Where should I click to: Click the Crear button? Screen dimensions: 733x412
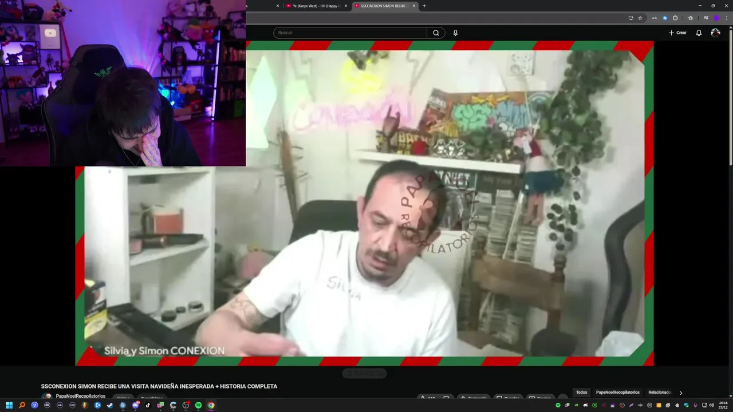click(x=677, y=33)
